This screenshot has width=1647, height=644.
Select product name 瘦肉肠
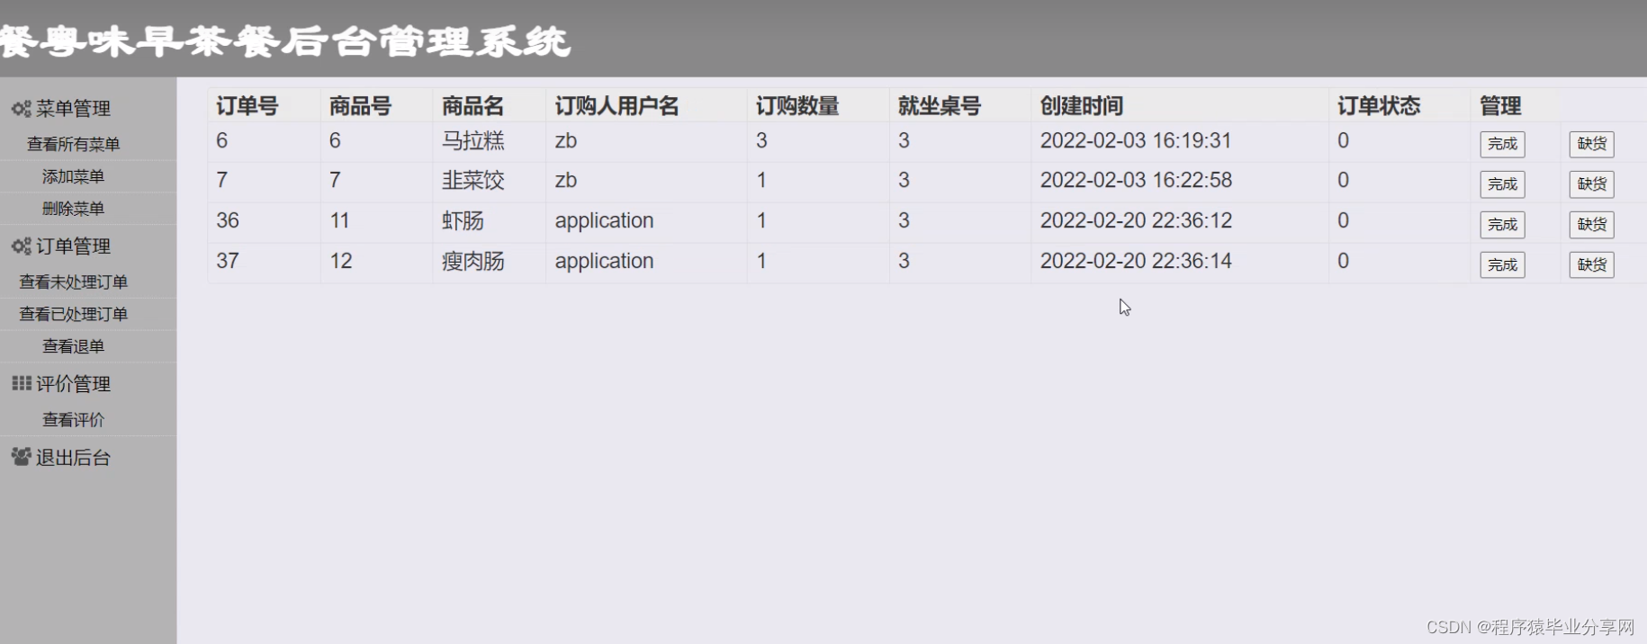pyautogui.click(x=473, y=262)
